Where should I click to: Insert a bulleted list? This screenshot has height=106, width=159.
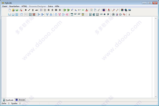point(41,10)
